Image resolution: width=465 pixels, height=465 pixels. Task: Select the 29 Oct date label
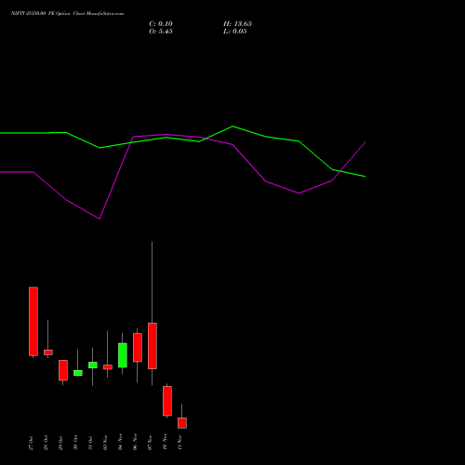coord(60,443)
